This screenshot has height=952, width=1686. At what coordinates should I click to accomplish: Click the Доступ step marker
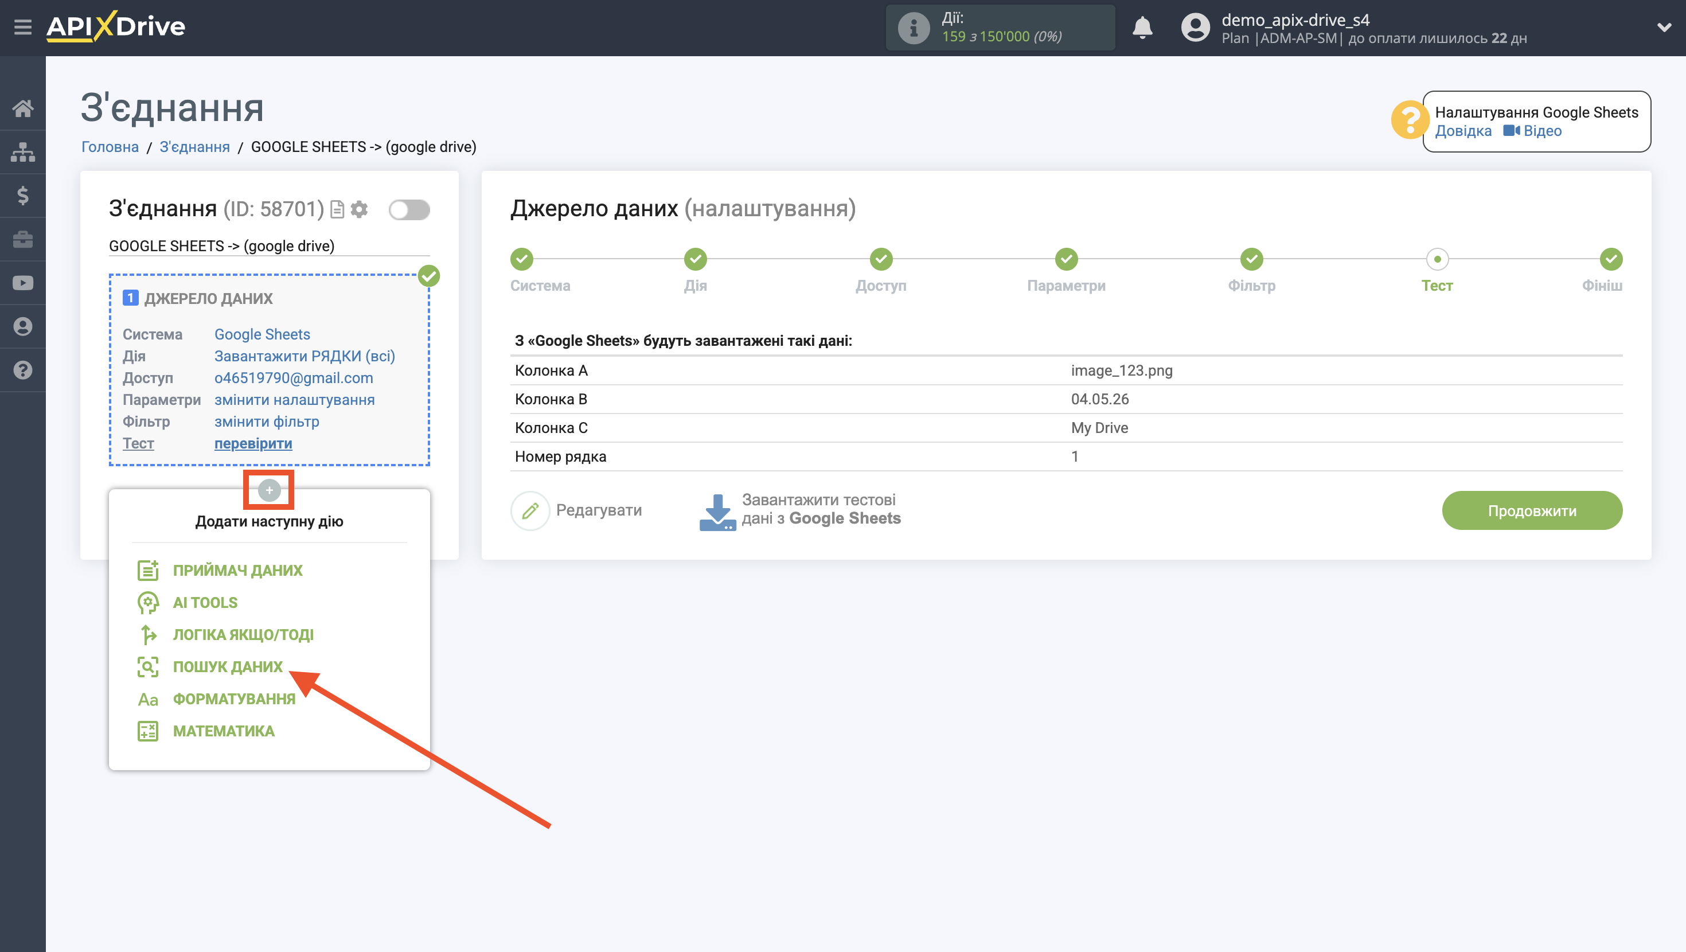click(x=881, y=259)
